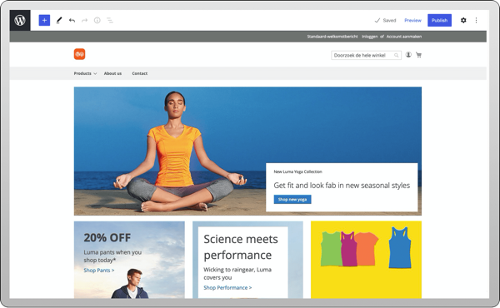This screenshot has width=500, height=308.
Task: Open the user account icon
Action: tap(408, 55)
